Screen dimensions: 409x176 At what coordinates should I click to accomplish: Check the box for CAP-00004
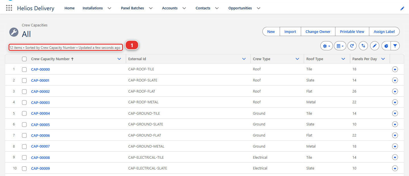pyautogui.click(x=24, y=114)
